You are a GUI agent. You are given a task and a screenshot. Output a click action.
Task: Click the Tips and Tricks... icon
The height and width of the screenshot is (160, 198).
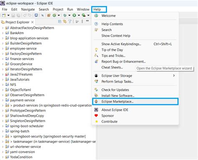point(96,55)
